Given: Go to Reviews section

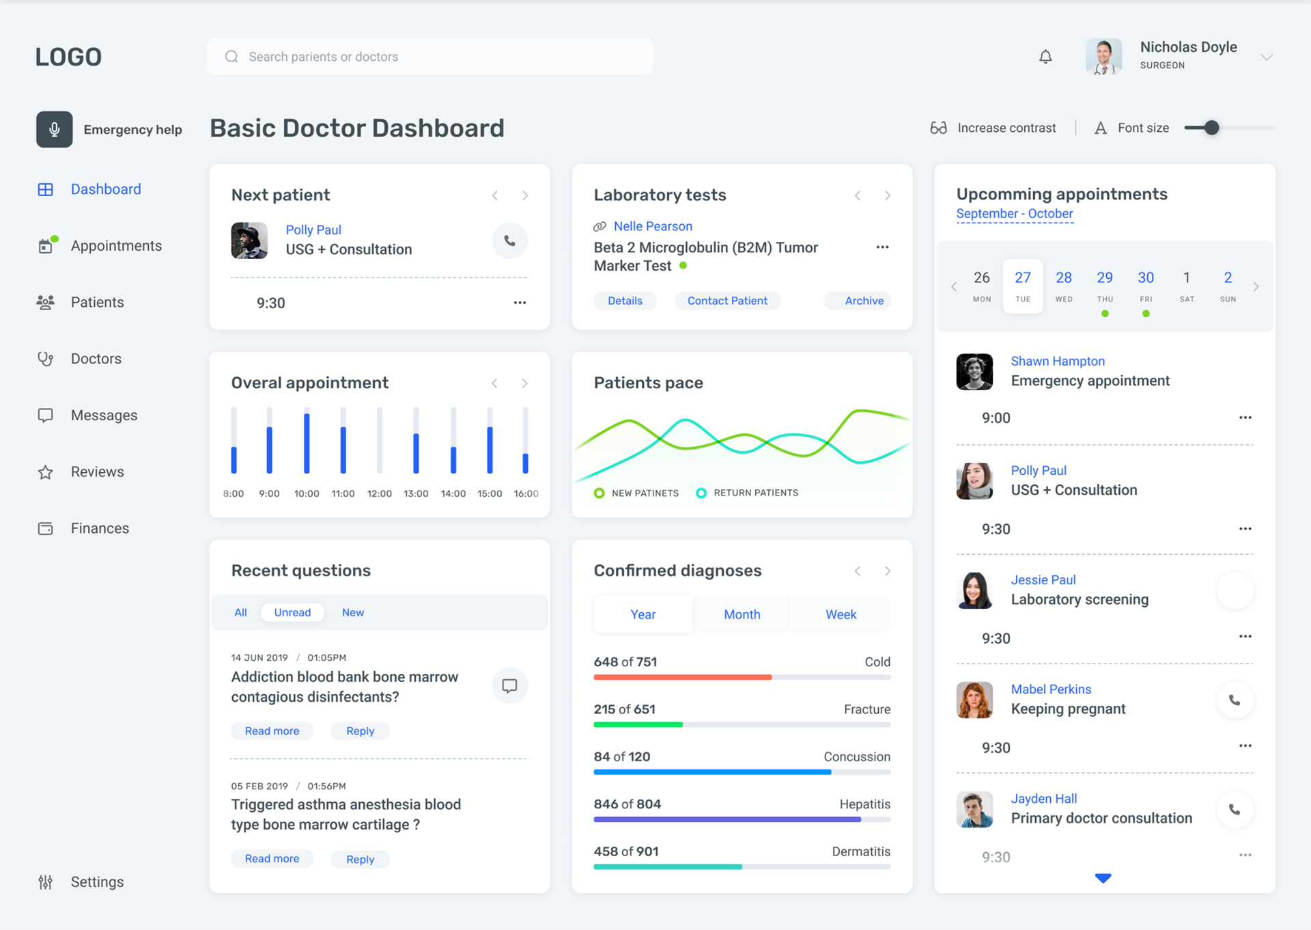Looking at the screenshot, I should [x=97, y=471].
